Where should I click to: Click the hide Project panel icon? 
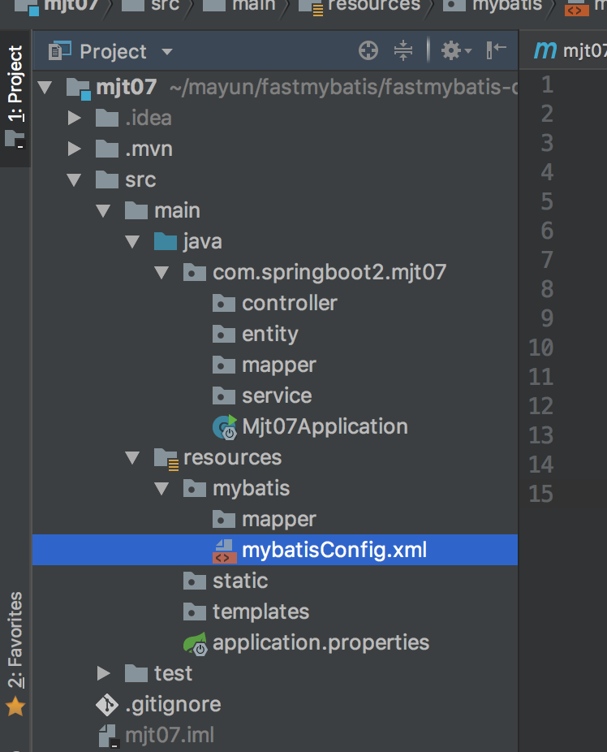coord(496,51)
